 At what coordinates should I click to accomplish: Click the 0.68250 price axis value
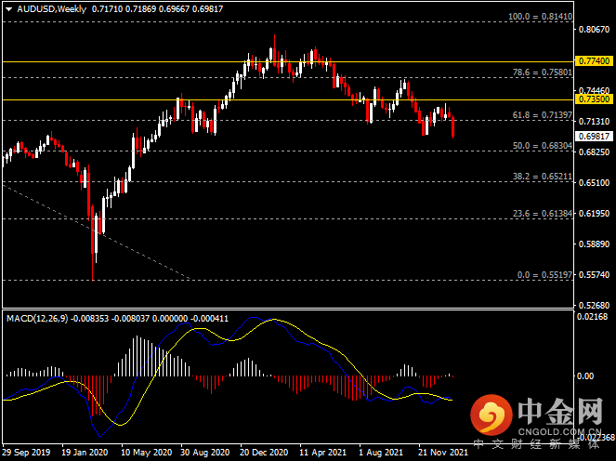(x=594, y=152)
